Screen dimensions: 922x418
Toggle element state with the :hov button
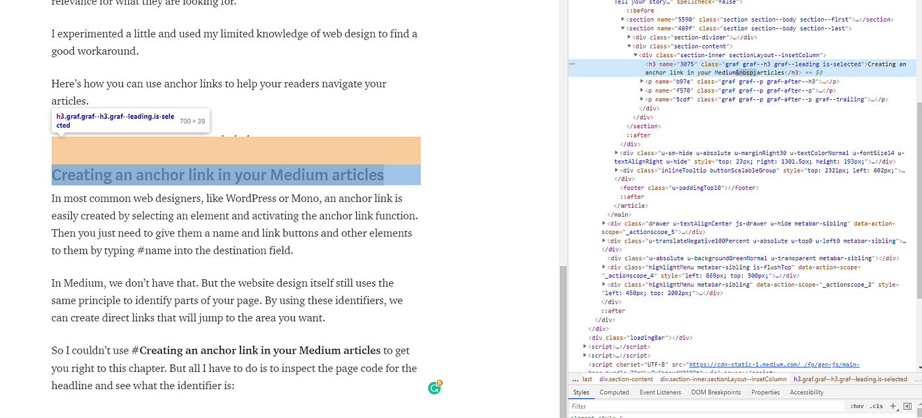(857, 406)
